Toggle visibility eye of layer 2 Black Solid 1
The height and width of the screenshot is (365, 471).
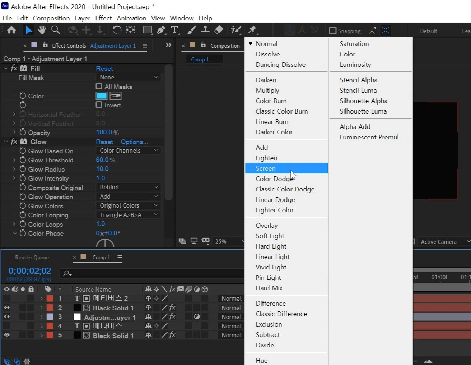tap(7, 308)
